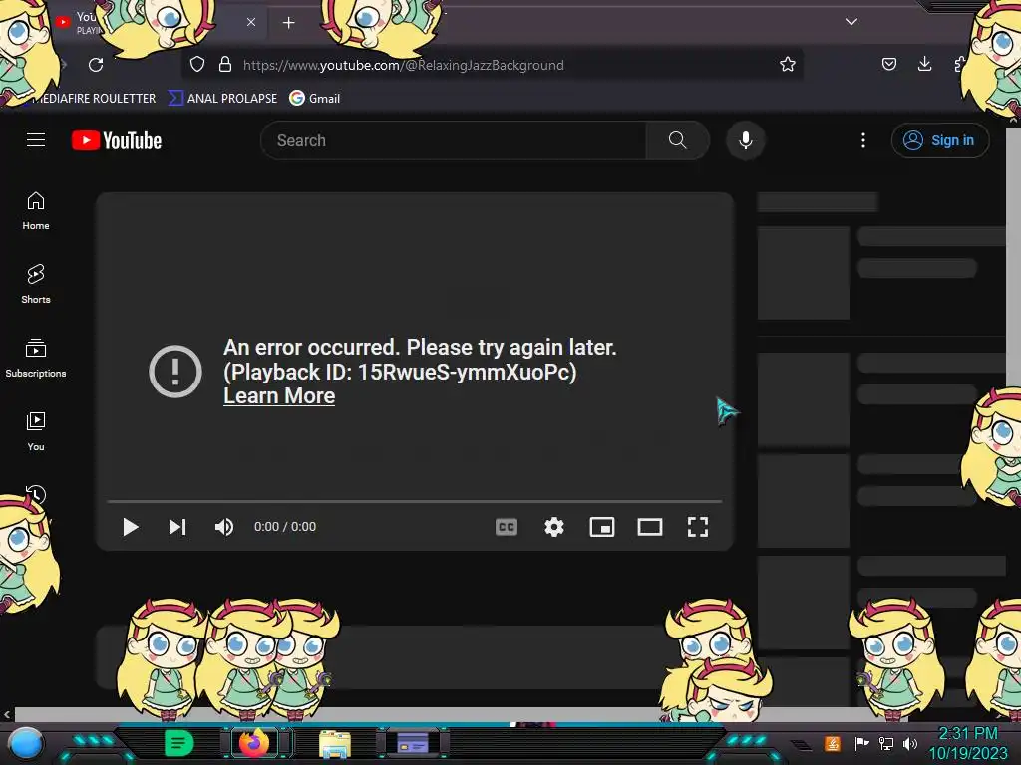Open the bookmark left of Gmail
This screenshot has width=1021, height=765.
point(222,99)
